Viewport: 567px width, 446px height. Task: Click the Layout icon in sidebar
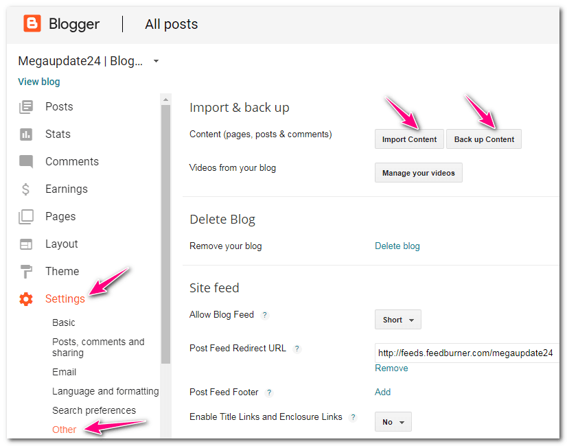26,244
